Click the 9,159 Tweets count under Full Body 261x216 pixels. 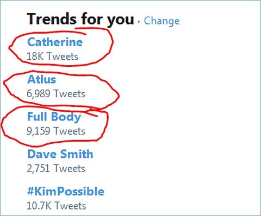(56, 131)
